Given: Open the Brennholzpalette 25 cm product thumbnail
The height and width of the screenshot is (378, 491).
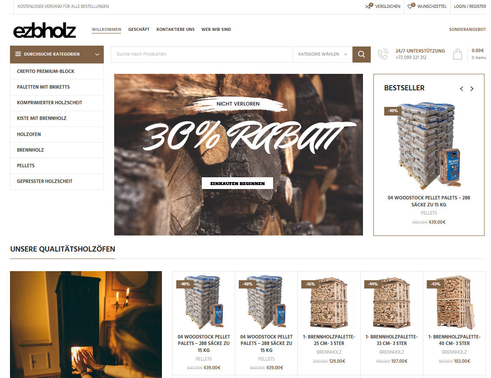Looking at the screenshot, I should [329, 302].
